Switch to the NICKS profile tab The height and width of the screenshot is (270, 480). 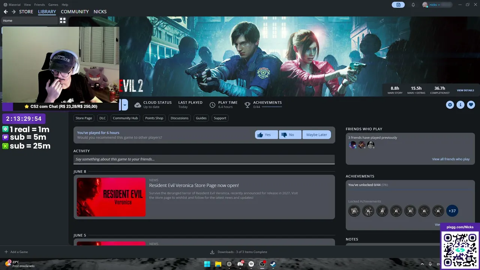click(x=100, y=12)
